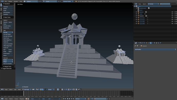Open the World properties tab icon
The image size is (177, 100).
pyautogui.click(x=145, y=43)
